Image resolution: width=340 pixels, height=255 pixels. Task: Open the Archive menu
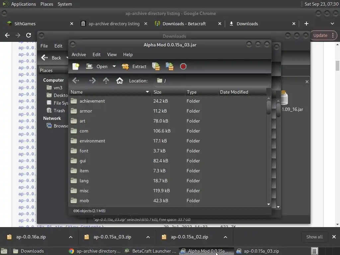coord(79,54)
